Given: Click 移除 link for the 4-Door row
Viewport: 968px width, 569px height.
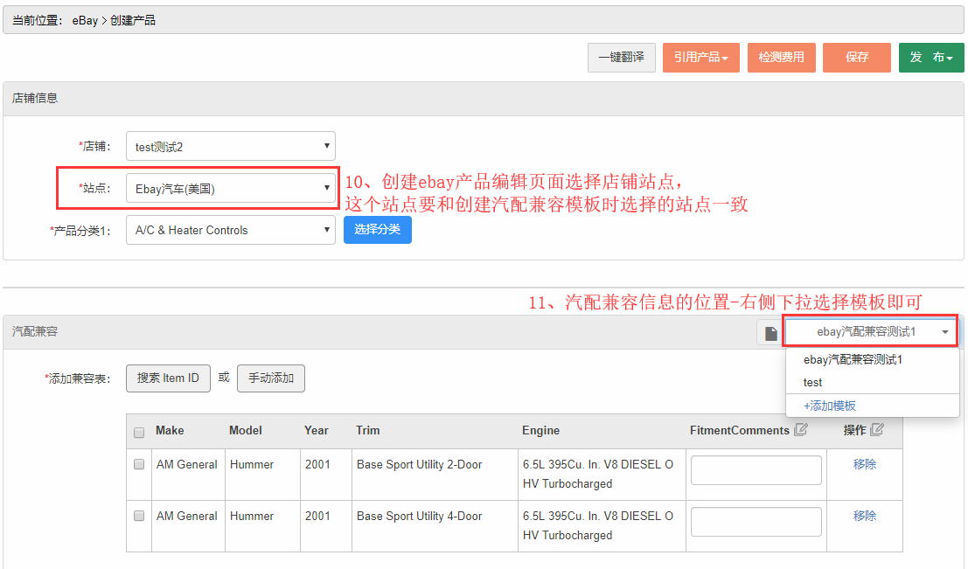Looking at the screenshot, I should coord(864,516).
